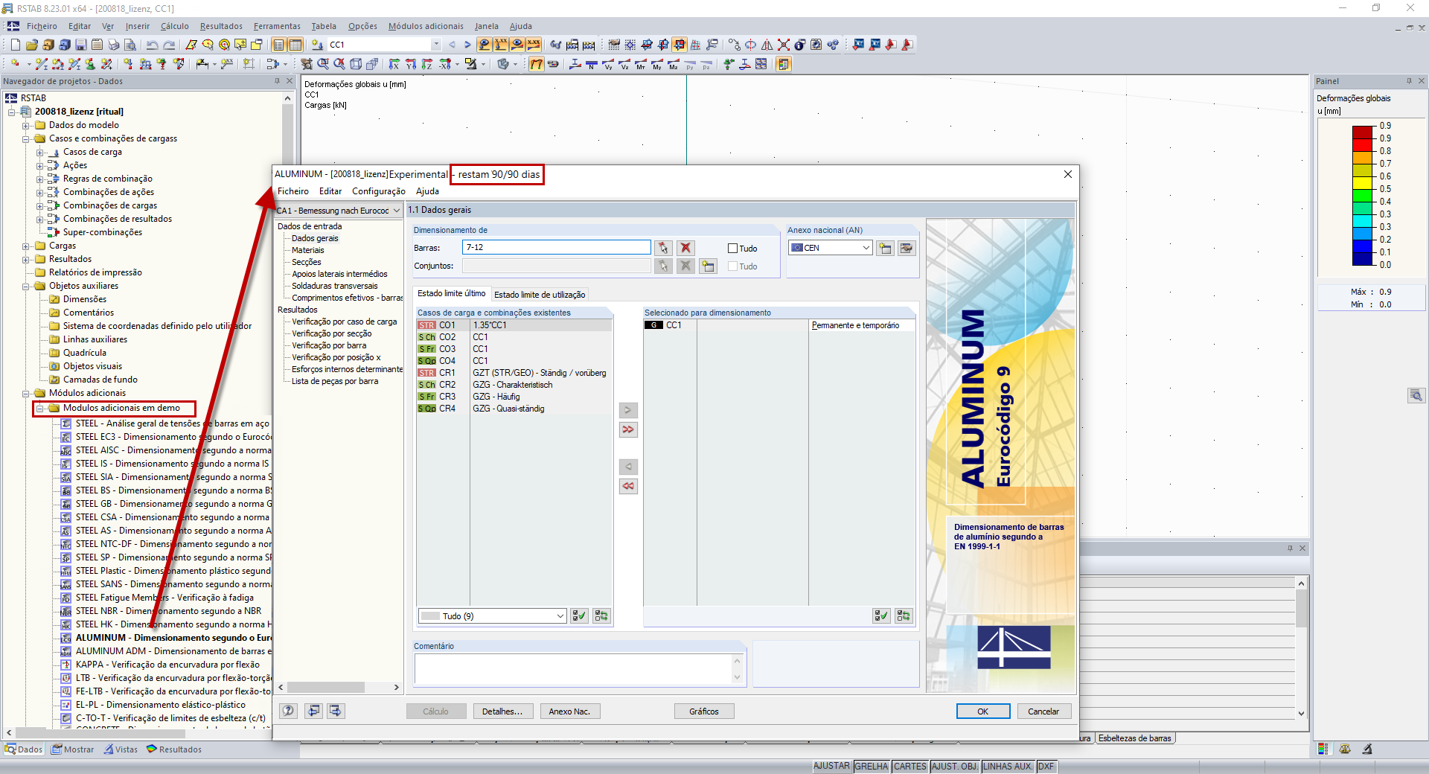The width and height of the screenshot is (1429, 774).
Task: Select Materiais in the dialog navigator tree
Action: point(308,251)
